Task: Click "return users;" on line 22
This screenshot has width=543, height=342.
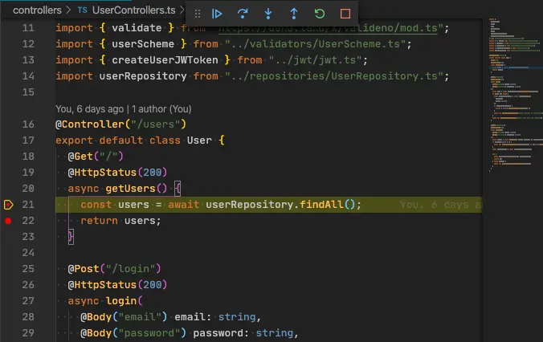Action: pos(120,221)
